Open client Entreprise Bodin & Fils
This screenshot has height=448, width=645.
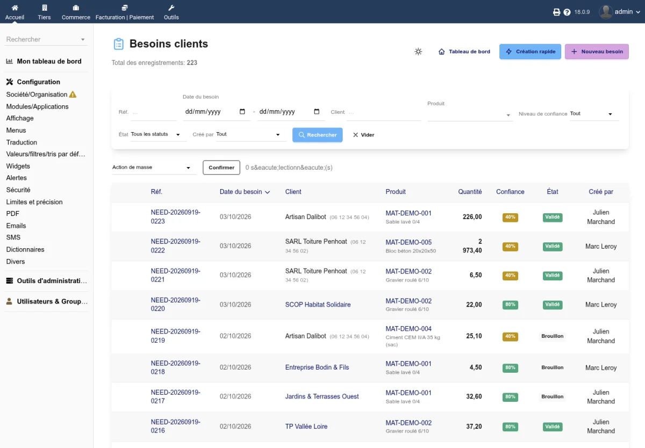coord(317,367)
